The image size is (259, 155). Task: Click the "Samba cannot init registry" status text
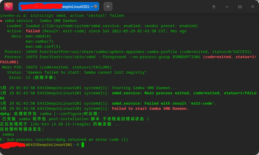tap(115, 72)
